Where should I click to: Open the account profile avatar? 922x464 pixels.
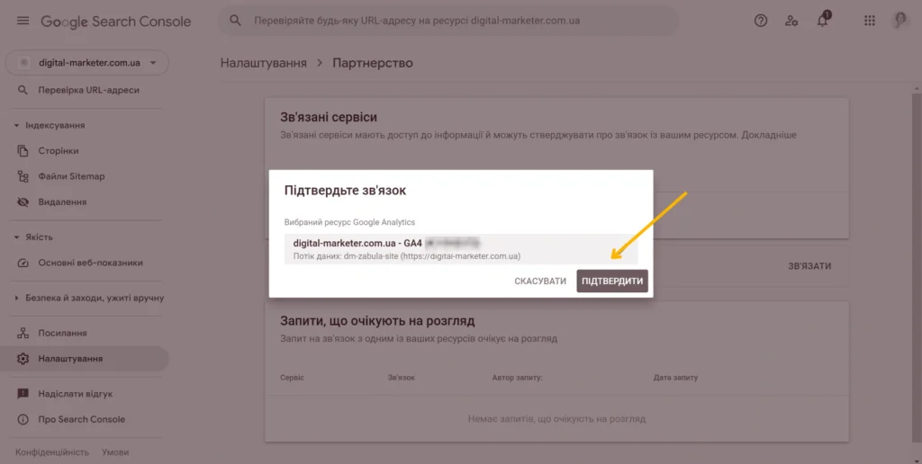(x=900, y=21)
